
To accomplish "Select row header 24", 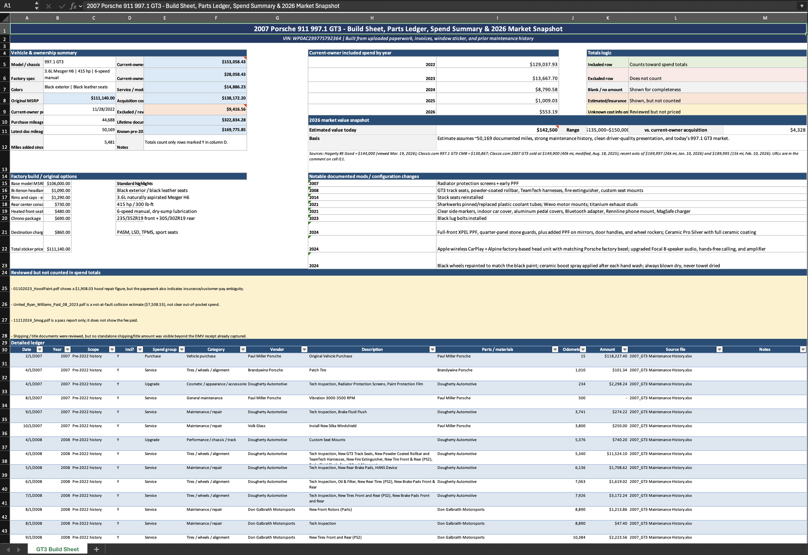I will [x=5, y=272].
